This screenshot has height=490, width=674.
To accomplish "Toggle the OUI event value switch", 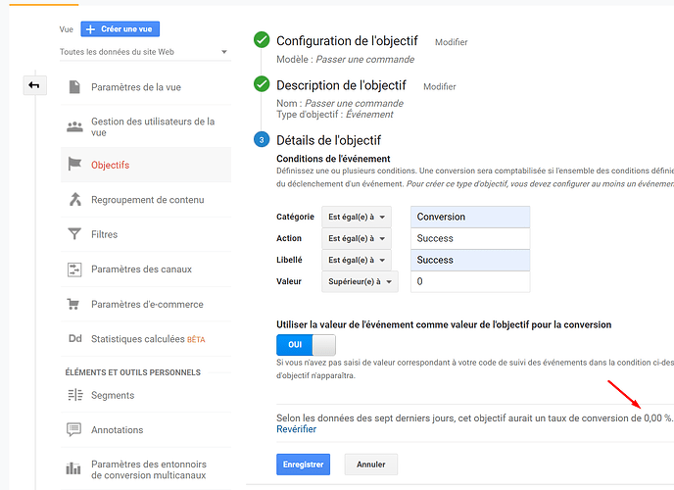I will click(x=306, y=345).
